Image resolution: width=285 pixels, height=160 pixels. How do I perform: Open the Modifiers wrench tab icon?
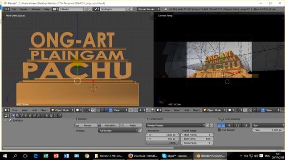[x=39, y=116]
